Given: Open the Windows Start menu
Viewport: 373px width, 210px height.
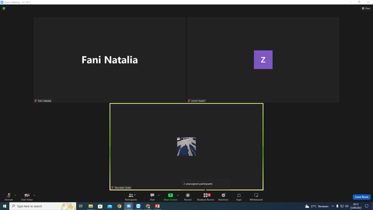Looking at the screenshot, I should click(x=5, y=206).
